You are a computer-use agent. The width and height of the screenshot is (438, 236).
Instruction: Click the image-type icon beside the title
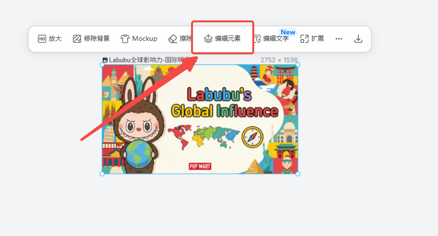(105, 60)
